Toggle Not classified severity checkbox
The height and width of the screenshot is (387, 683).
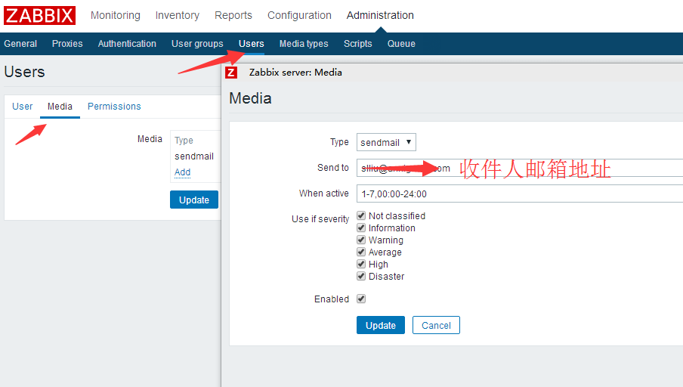tap(361, 215)
